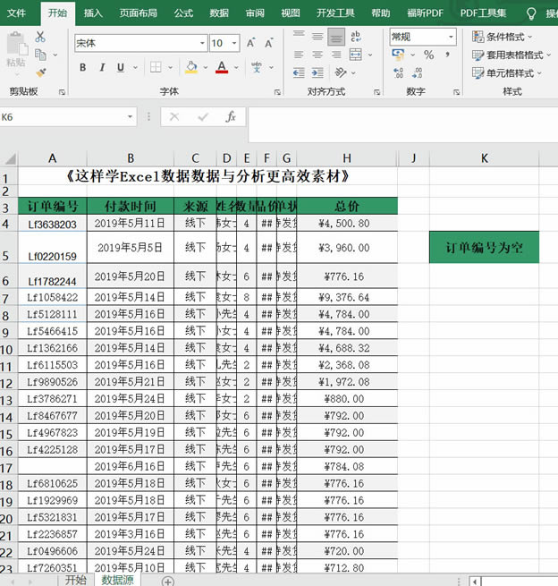Click the Increase Font Size icon

[x=248, y=43]
